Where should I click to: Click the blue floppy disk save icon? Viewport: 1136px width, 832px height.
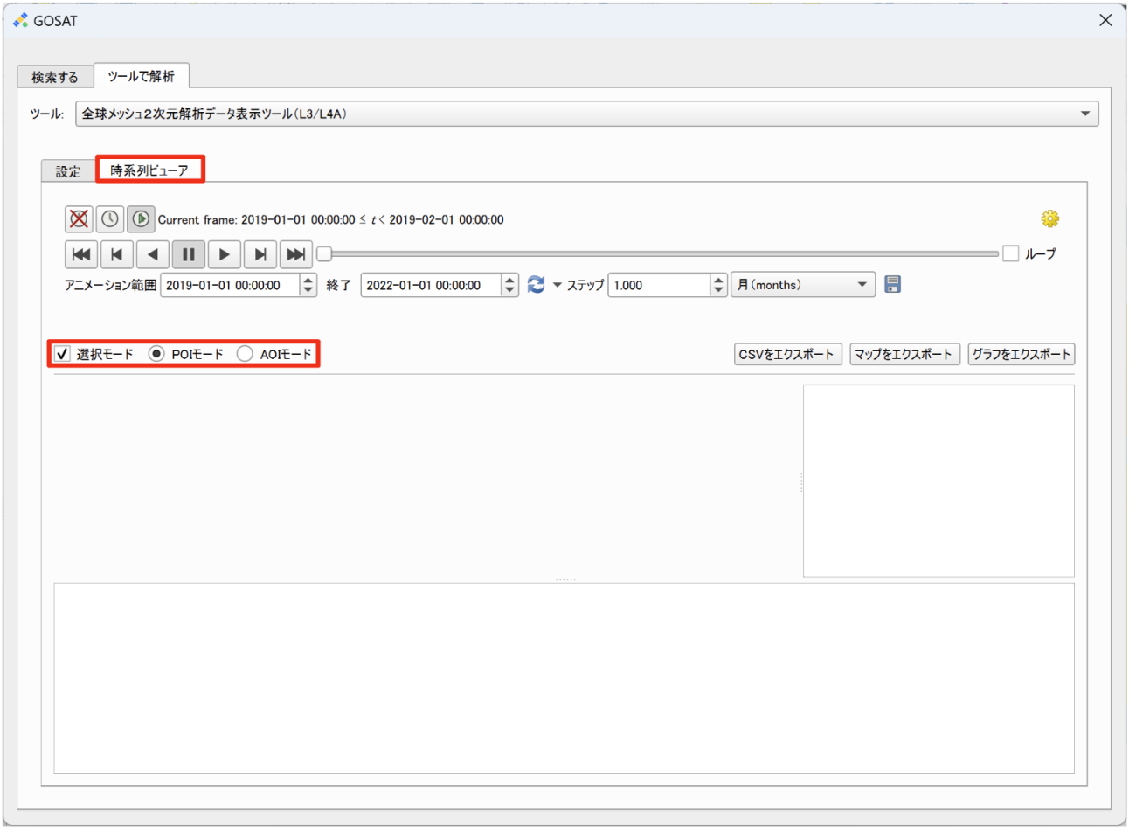click(x=892, y=284)
